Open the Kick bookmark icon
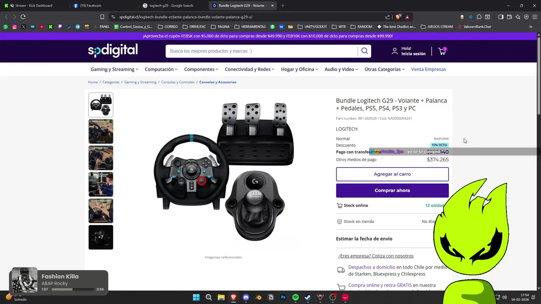The image size is (541, 304). [x=51, y=27]
